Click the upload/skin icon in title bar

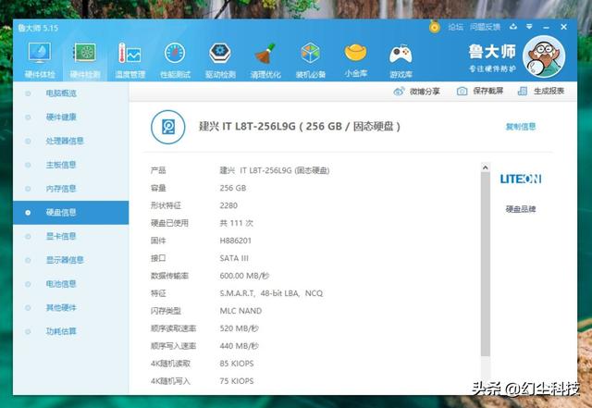(x=512, y=27)
